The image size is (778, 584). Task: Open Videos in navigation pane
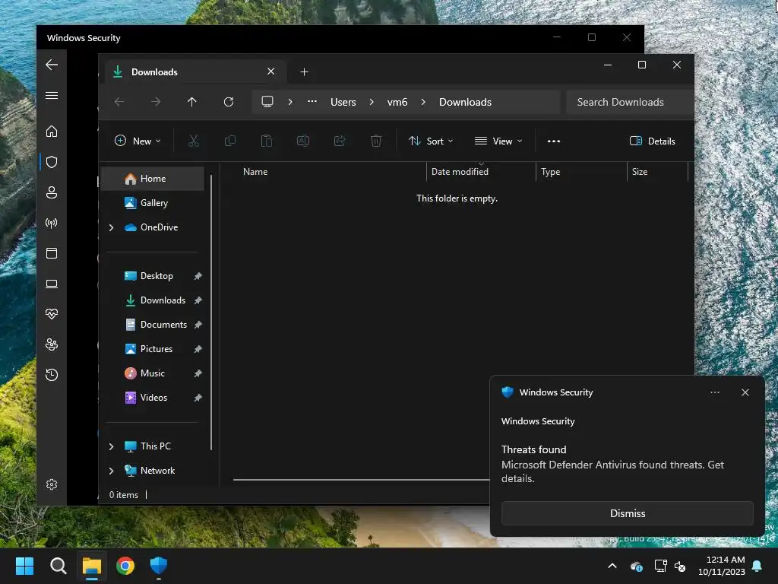click(153, 397)
